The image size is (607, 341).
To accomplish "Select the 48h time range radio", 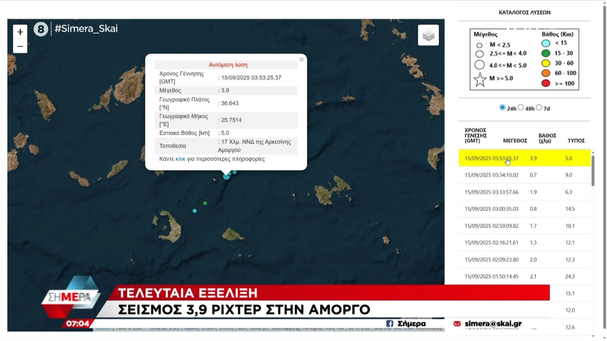I will tap(521, 108).
